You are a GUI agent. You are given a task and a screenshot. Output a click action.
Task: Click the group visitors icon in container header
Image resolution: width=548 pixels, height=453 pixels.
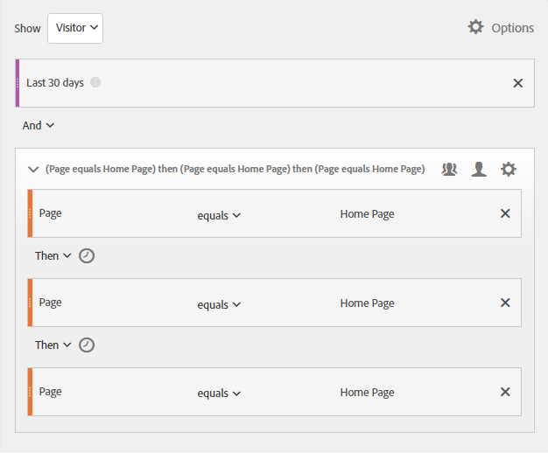(449, 170)
